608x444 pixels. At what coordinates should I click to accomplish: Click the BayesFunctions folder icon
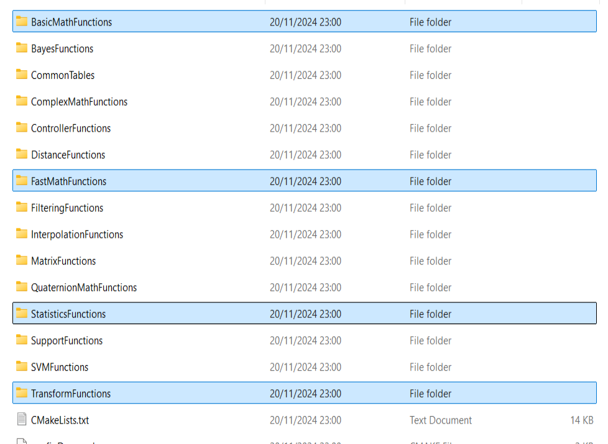(x=22, y=48)
